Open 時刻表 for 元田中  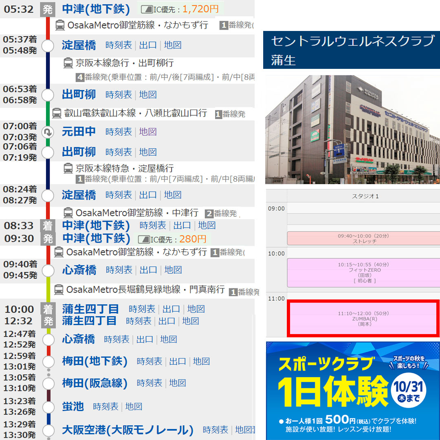click(x=119, y=132)
